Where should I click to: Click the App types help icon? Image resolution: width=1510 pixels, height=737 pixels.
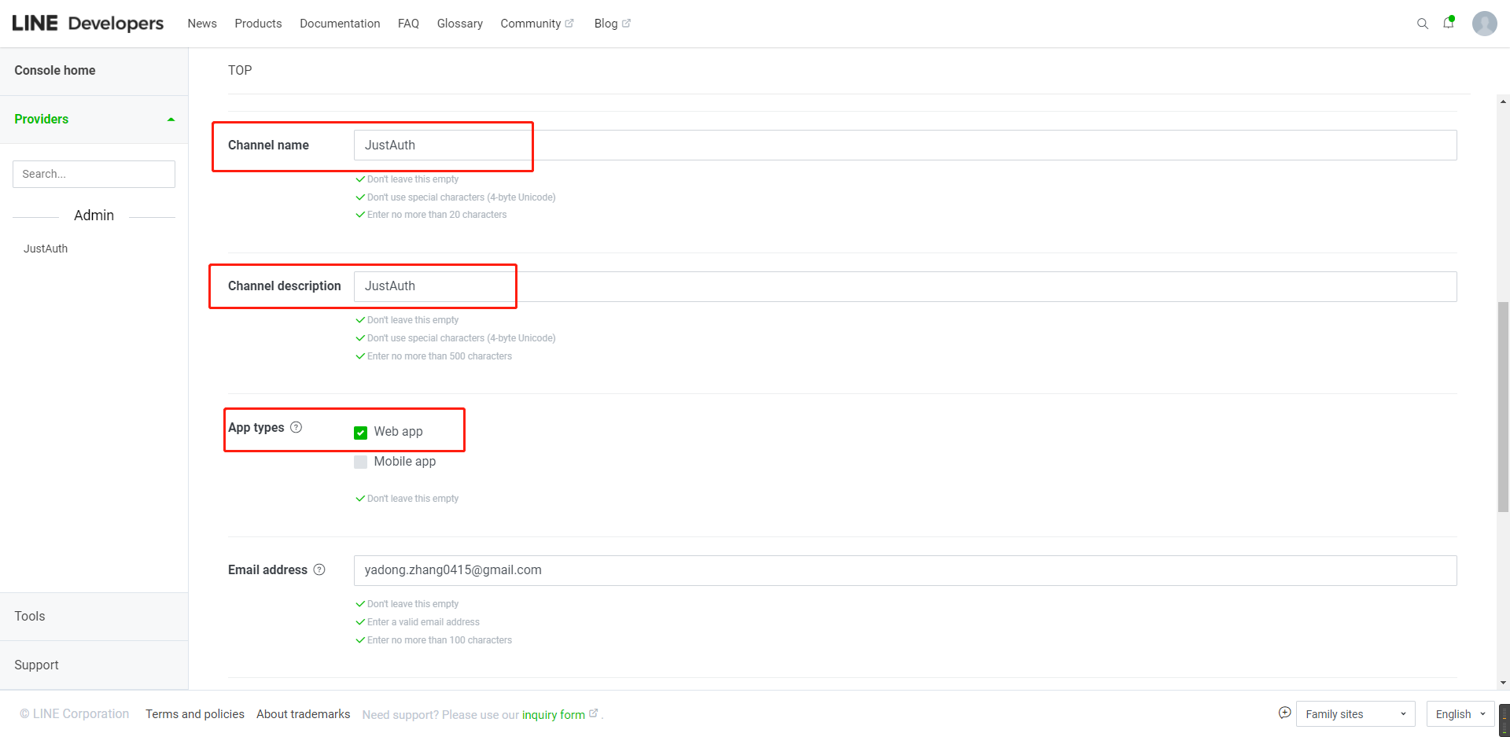(296, 427)
